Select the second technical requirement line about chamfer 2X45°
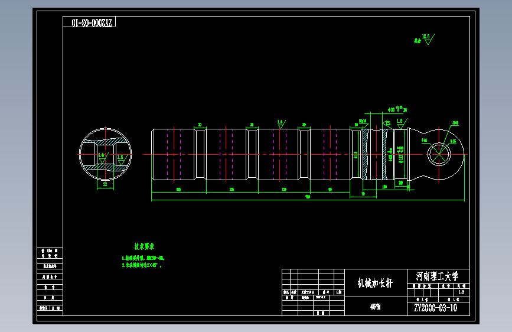Screen dimensions: 512x332 click(x=142, y=265)
